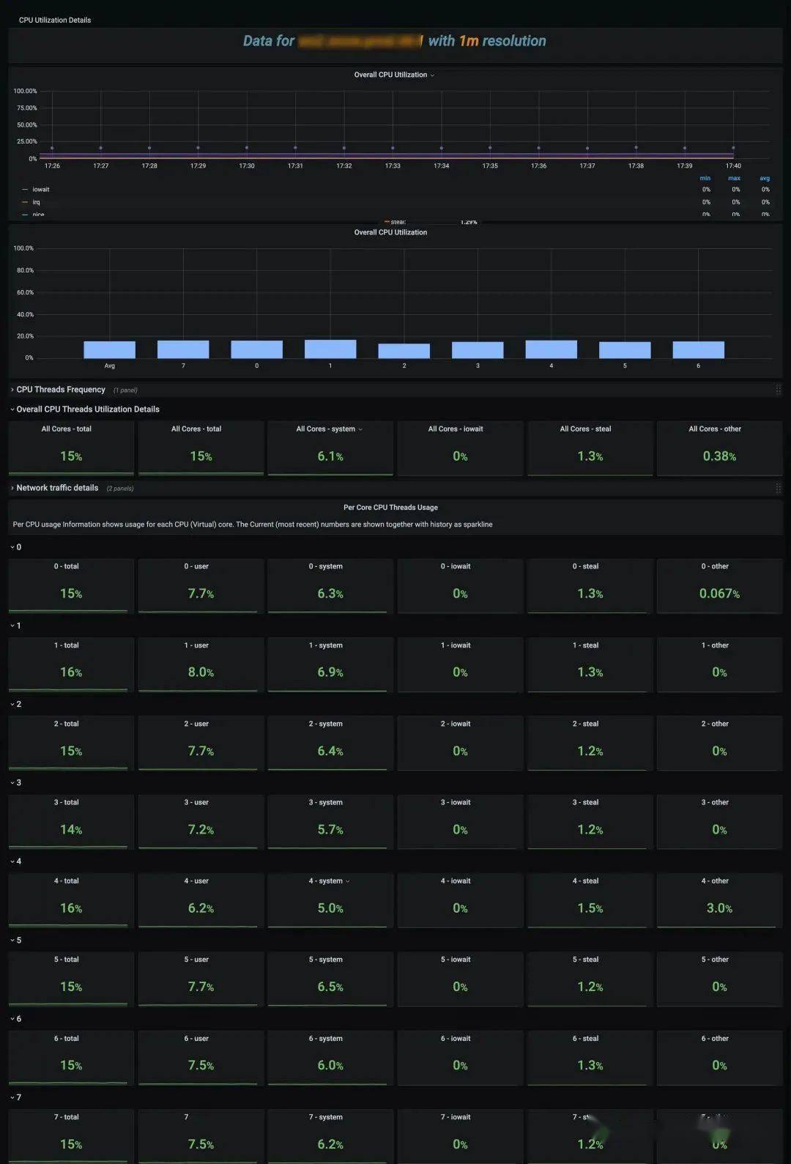
Task: Click the 7 - system panel title
Action: 326,1117
